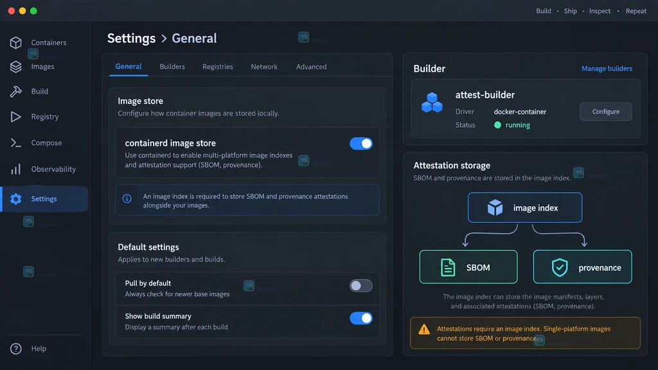Click the Repeat text in top bar
Viewport: 658px width, 370px height.
pyautogui.click(x=636, y=11)
